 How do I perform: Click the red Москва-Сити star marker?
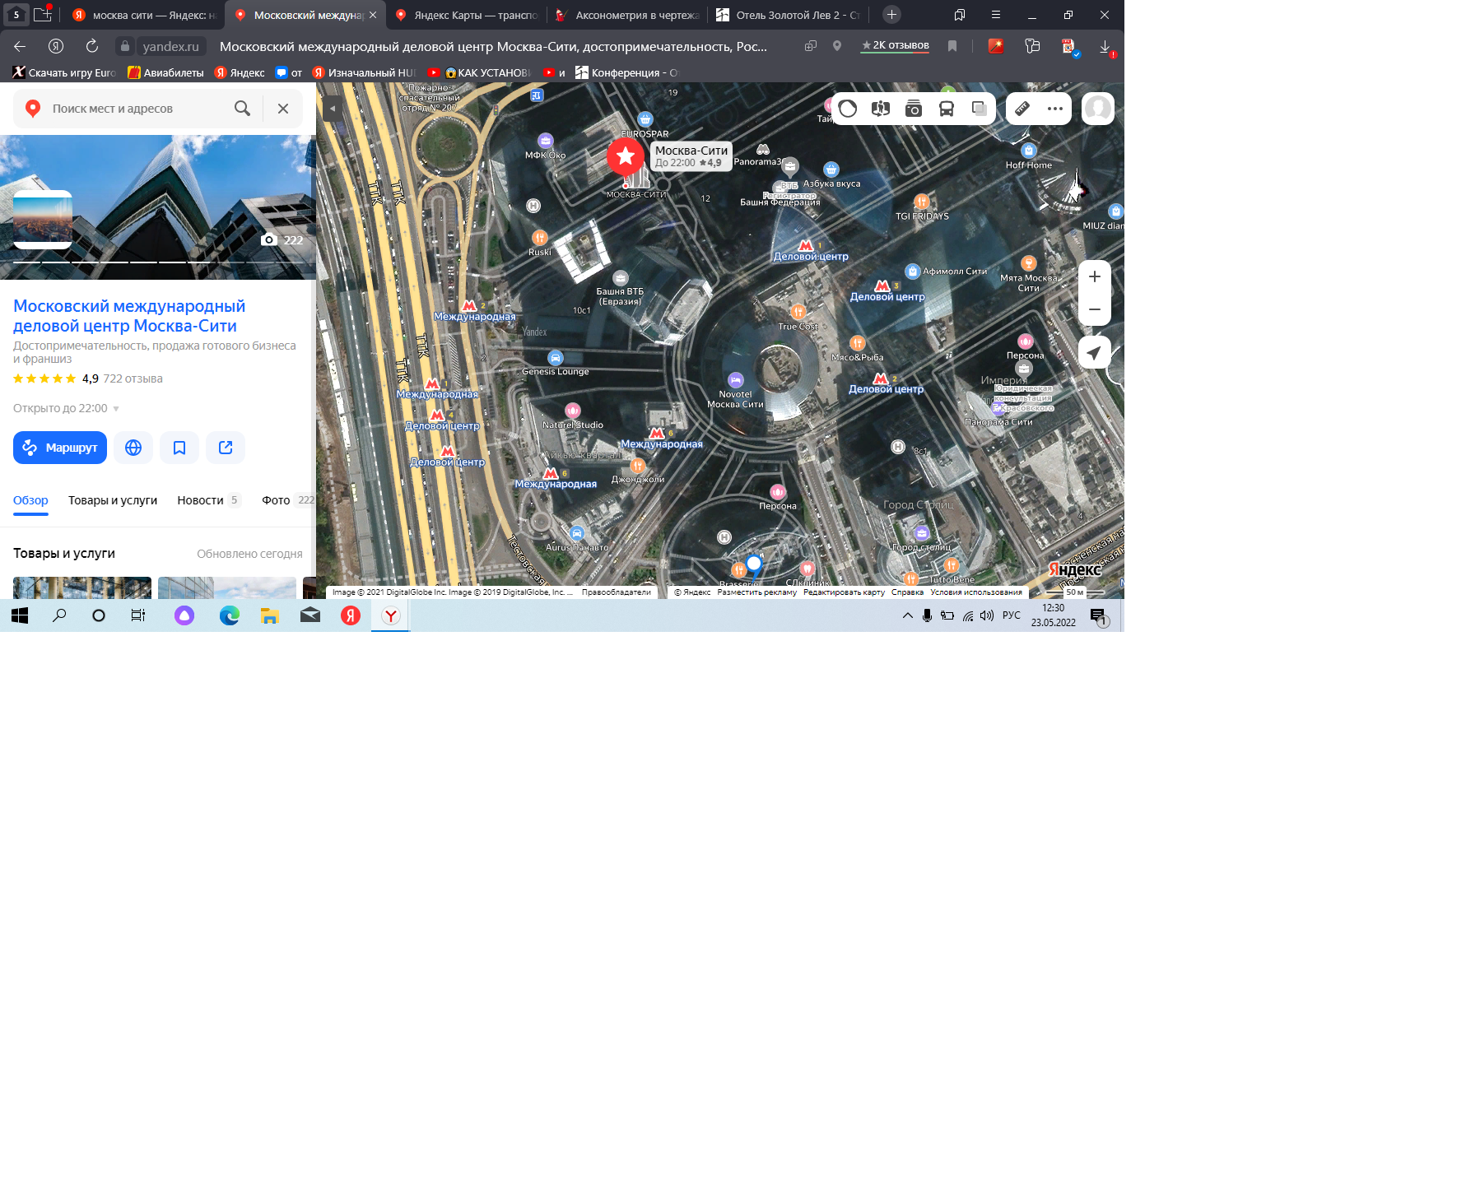click(x=626, y=156)
